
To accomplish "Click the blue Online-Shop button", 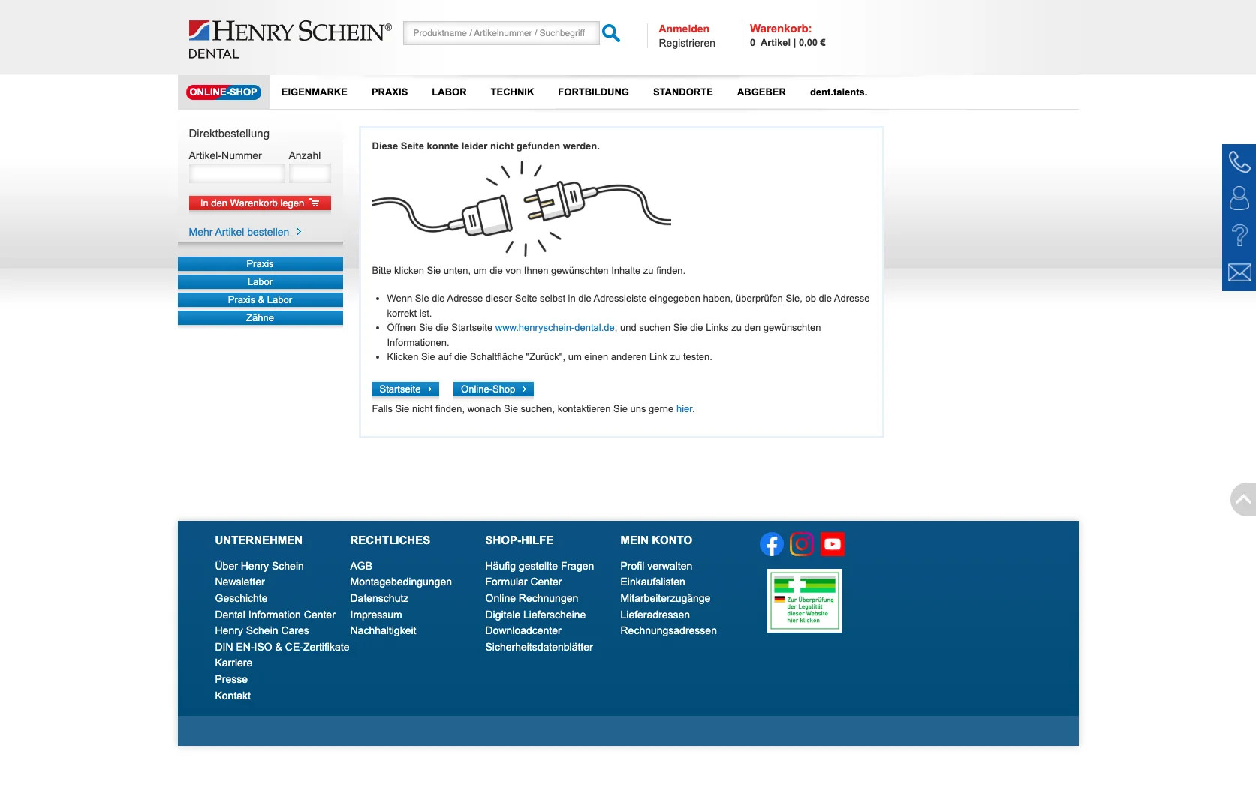I will (493, 389).
